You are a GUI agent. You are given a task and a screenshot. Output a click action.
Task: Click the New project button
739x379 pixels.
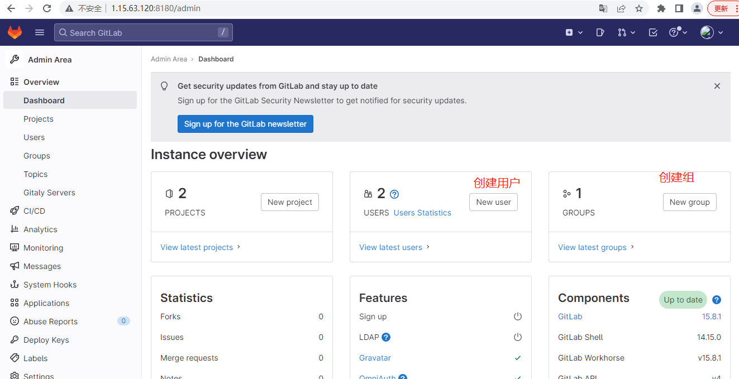tap(290, 202)
